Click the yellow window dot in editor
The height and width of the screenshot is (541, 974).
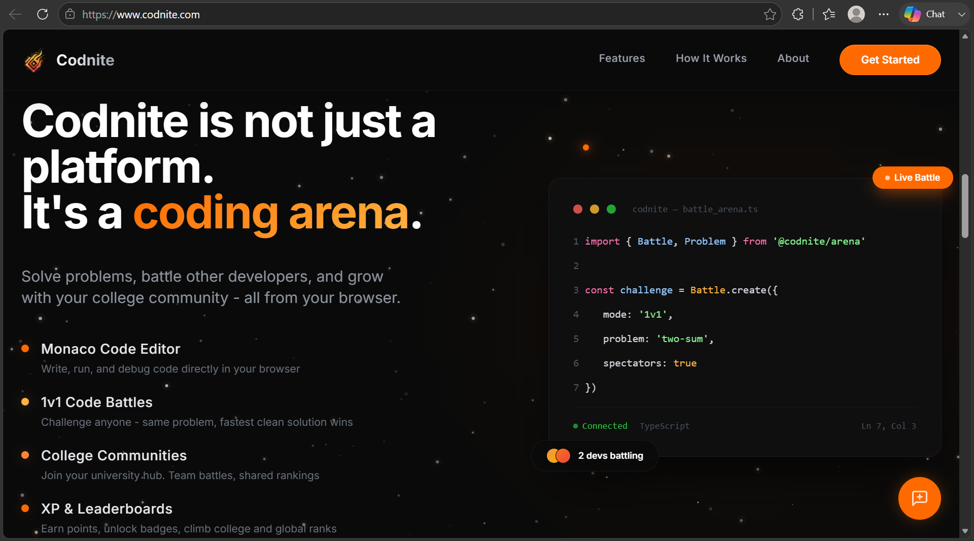[x=595, y=209]
